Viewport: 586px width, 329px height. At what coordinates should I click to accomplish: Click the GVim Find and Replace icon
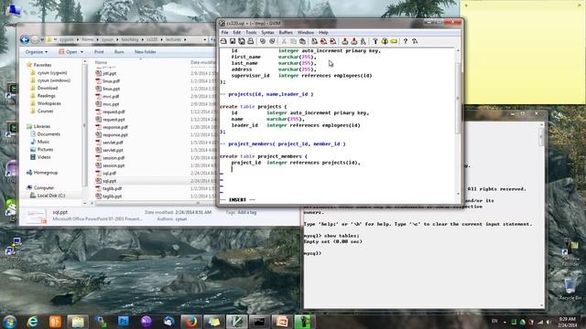tap(314, 41)
